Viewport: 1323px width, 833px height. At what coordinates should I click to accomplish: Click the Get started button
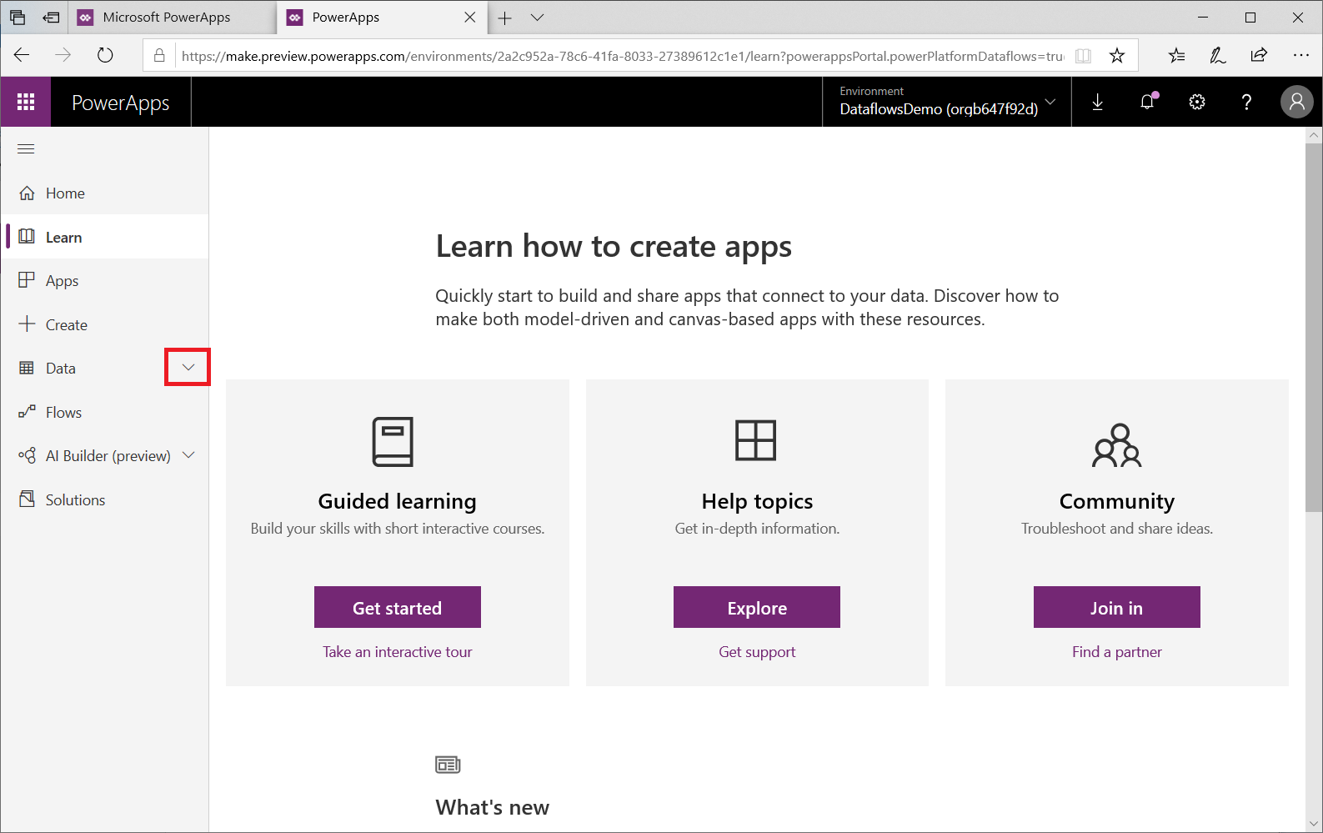click(x=398, y=607)
